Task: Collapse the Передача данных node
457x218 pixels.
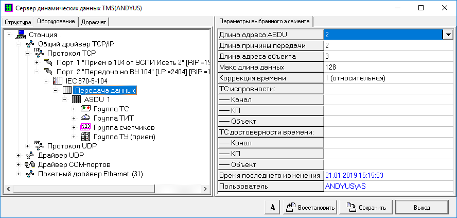Action: (x=56, y=90)
